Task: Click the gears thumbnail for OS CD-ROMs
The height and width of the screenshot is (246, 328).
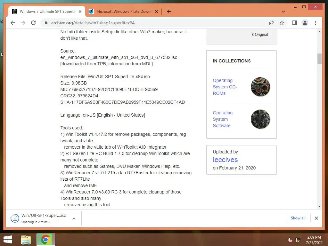Action: 260,87
